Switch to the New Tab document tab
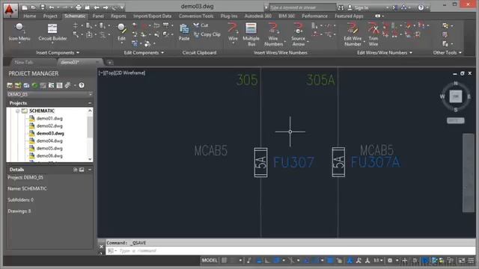Screen dimensions: 479x269 pyautogui.click(x=24, y=62)
